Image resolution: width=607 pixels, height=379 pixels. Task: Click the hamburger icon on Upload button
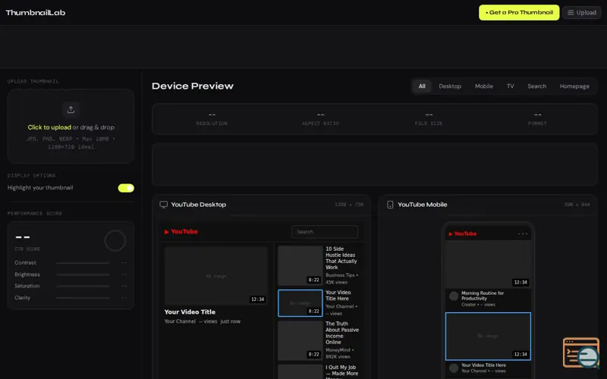click(x=571, y=13)
